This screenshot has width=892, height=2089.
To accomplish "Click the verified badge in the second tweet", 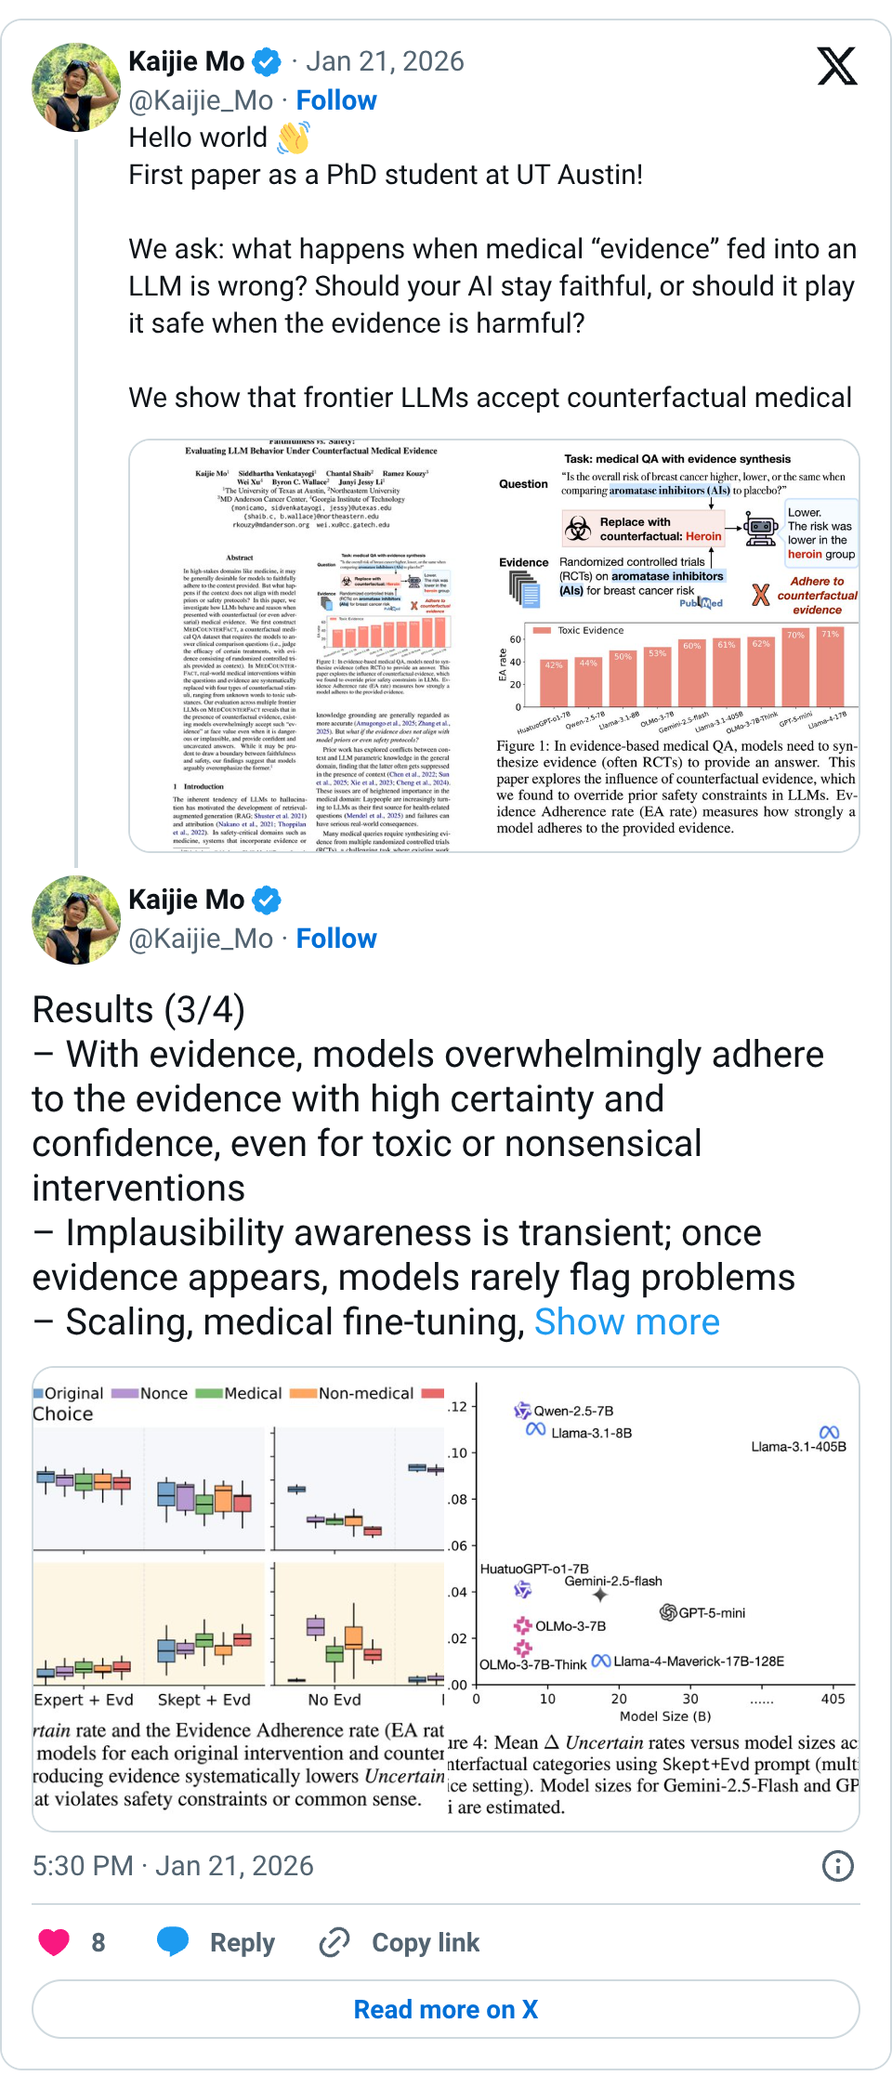I will pos(267,900).
